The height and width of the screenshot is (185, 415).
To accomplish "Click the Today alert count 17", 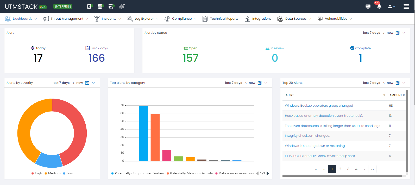I will [x=38, y=58].
